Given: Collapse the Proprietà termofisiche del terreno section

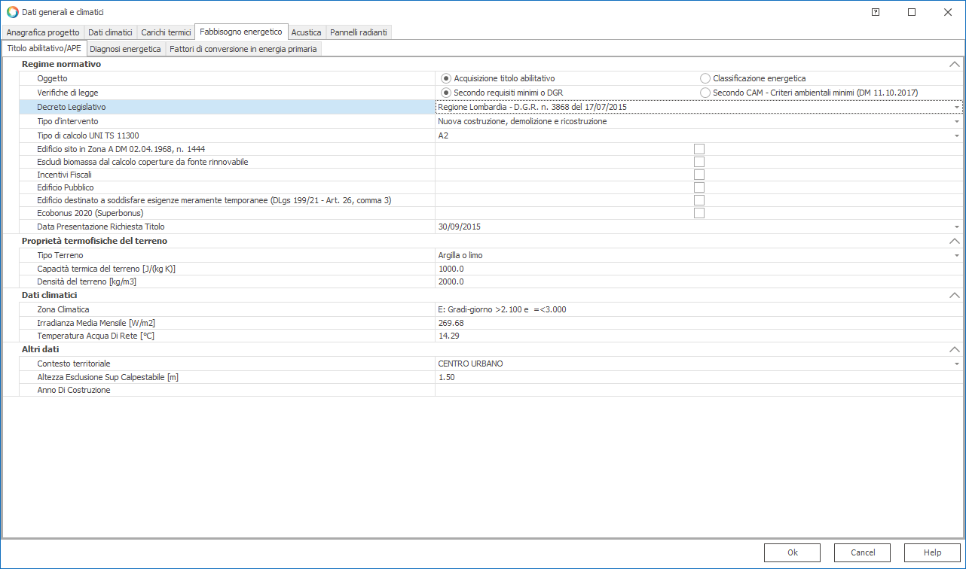Looking at the screenshot, I should point(955,241).
